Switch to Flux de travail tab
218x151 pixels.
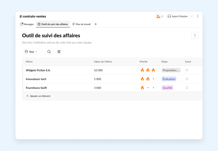click(82, 24)
